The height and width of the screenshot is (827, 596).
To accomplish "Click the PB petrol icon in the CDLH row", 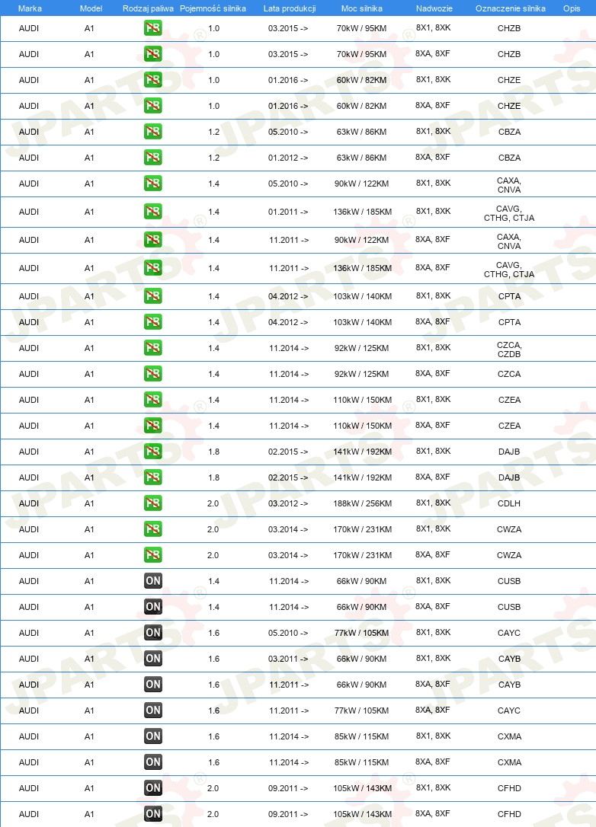I will click(153, 503).
